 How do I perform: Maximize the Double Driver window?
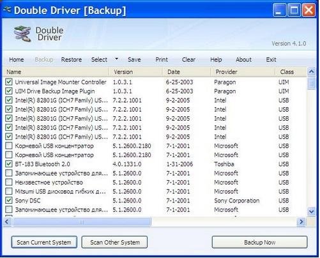click(294, 10)
